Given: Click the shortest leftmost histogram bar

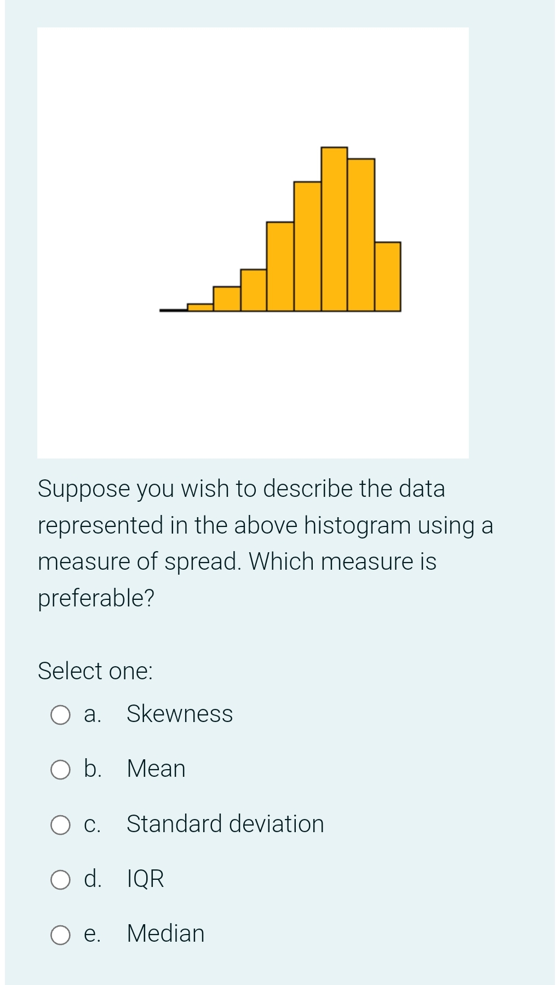Looking at the screenshot, I should coord(200,307).
